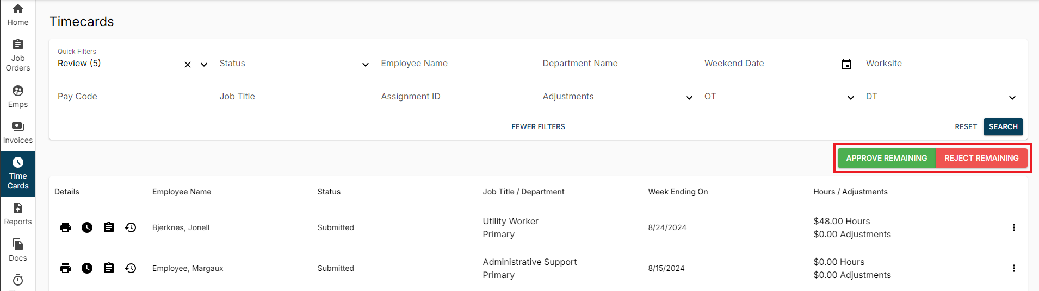
Task: Click Fewer Filters link
Action: (538, 126)
